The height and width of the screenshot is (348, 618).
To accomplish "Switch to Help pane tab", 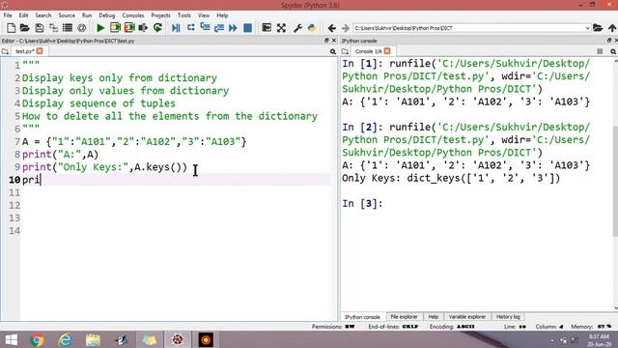I will click(434, 317).
